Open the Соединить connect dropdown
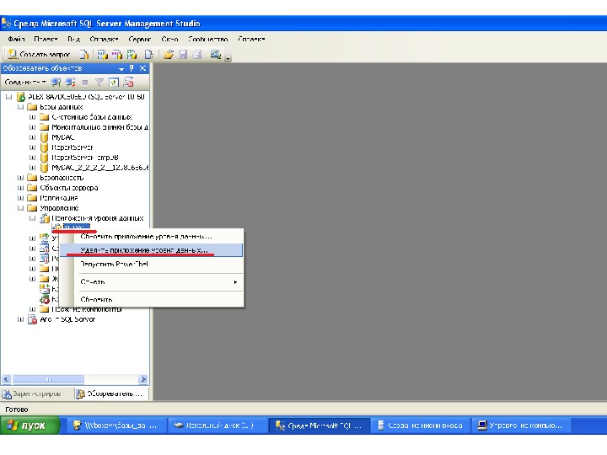Viewport: 607px width, 455px height. (24, 82)
